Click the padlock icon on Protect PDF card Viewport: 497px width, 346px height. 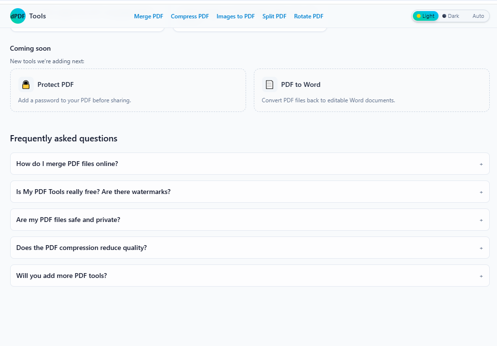click(x=25, y=84)
